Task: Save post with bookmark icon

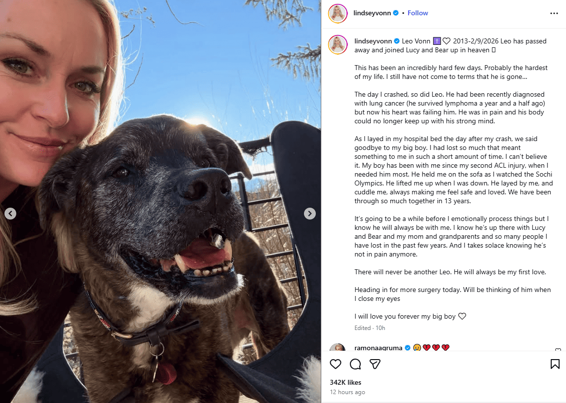Action: point(555,364)
